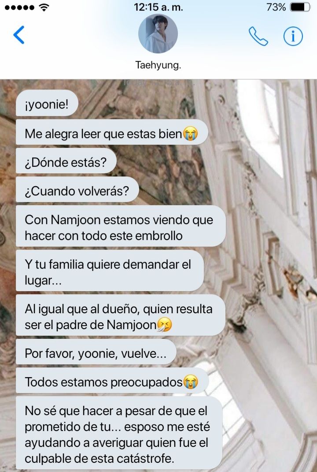Tap the 73% battery percentage
The image size is (317, 472).
pos(276,7)
